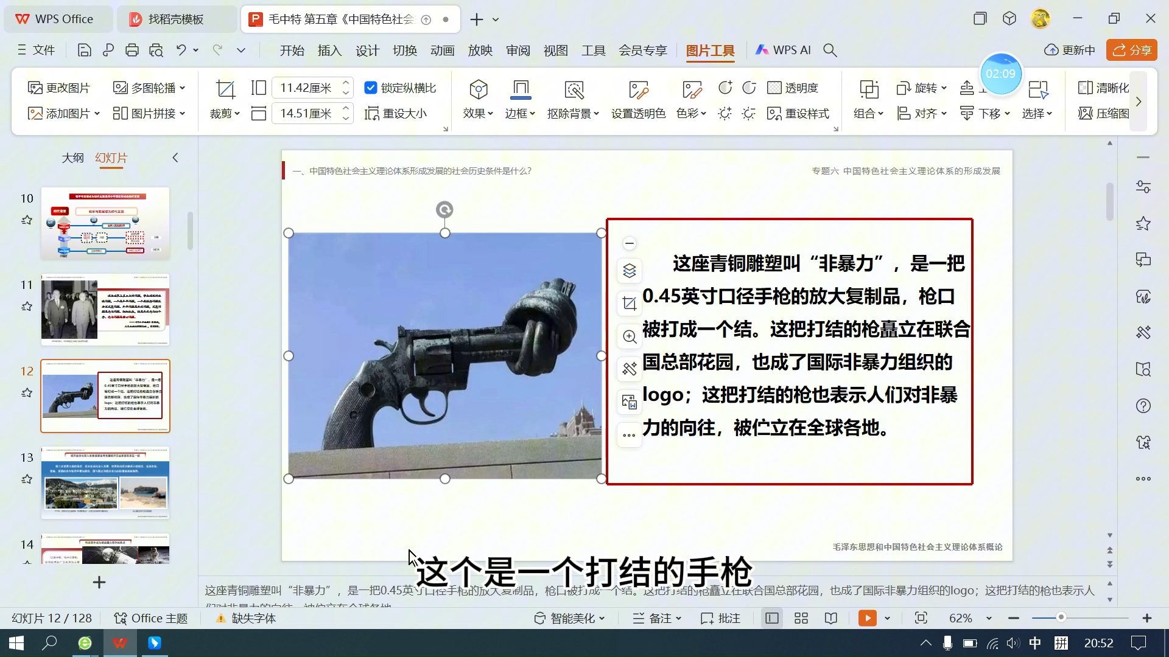Click the more options dots beside image
The height and width of the screenshot is (657, 1169).
pyautogui.click(x=630, y=435)
